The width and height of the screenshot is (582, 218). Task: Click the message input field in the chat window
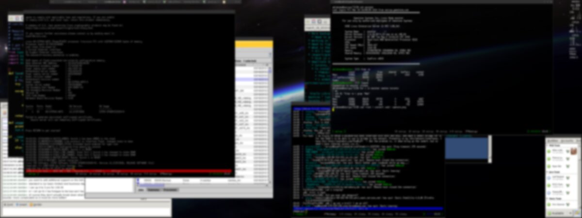tap(86, 212)
